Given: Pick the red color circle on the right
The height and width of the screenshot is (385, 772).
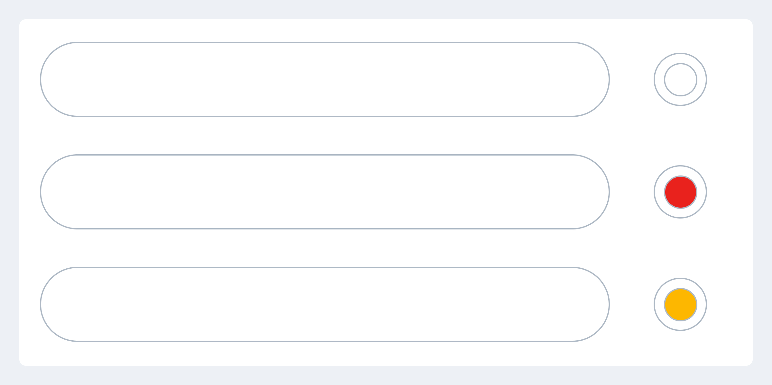Looking at the screenshot, I should tap(680, 192).
